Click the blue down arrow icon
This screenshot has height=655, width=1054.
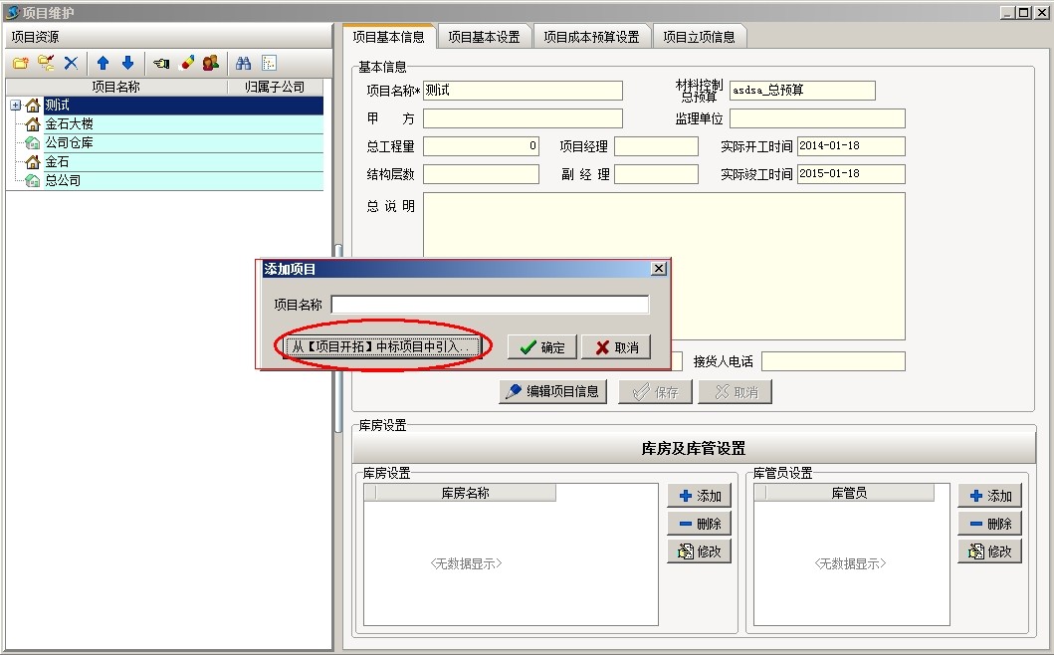tap(127, 63)
